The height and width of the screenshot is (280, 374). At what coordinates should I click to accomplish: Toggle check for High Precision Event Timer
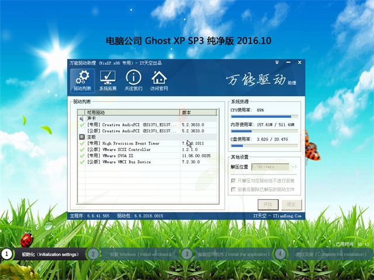click(82, 143)
